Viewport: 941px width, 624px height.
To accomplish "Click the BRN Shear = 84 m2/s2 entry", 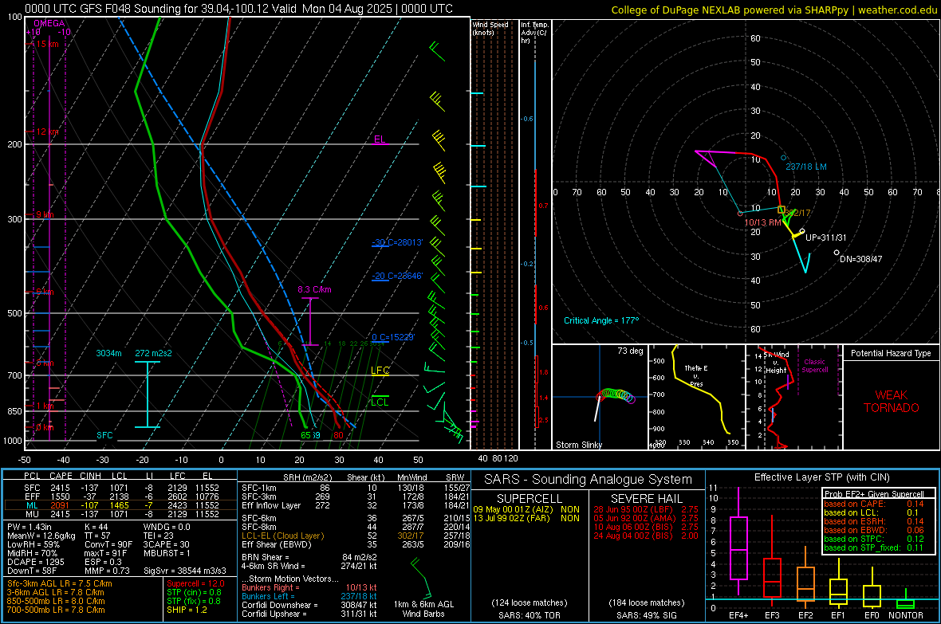I will 309,557.
